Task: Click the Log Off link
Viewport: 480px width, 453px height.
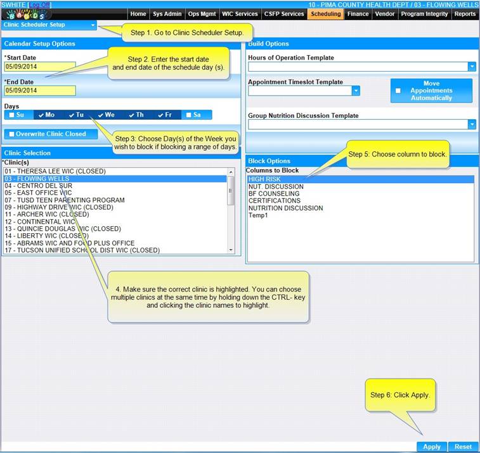Action: click(x=39, y=4)
